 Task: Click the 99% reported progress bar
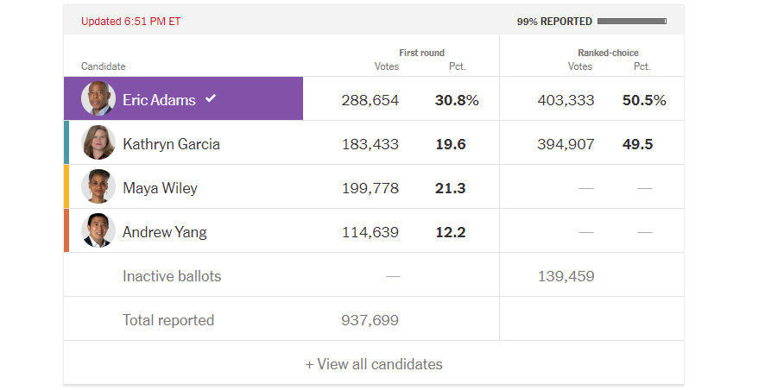631,22
